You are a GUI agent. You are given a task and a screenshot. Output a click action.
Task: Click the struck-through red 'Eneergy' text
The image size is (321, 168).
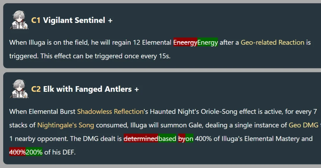pyautogui.click(x=185, y=42)
